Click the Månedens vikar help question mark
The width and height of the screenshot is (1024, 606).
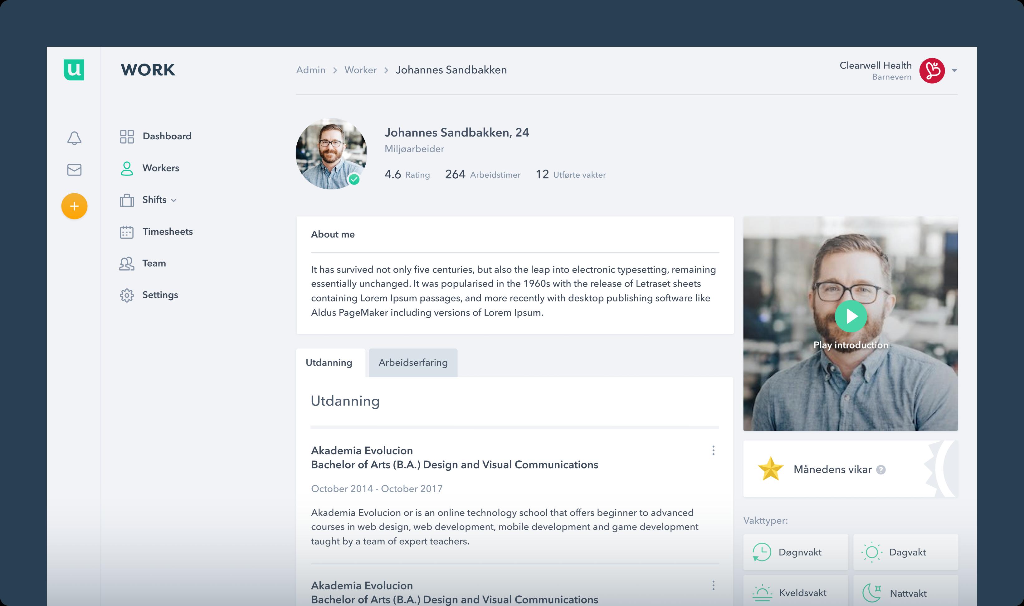(x=881, y=469)
